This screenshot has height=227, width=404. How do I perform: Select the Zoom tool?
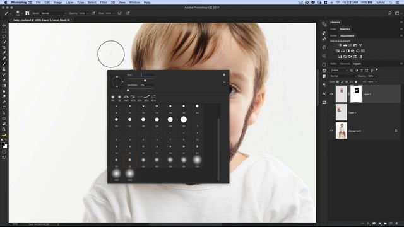[x=4, y=129]
